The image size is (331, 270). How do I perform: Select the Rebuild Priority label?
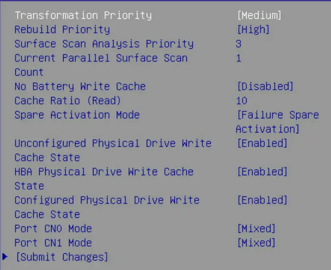pos(62,29)
